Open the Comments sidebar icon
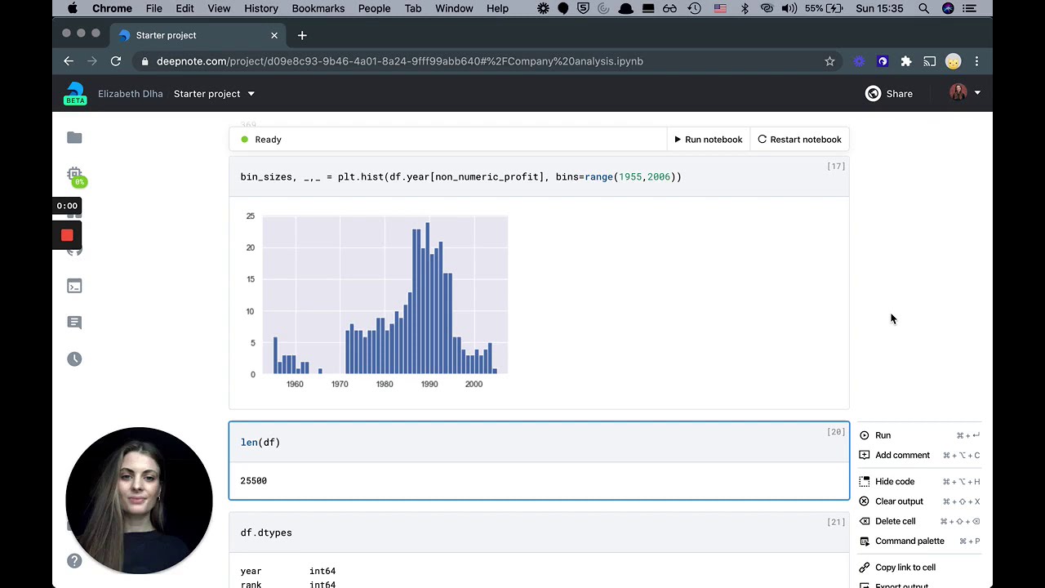Image resolution: width=1045 pixels, height=588 pixels. point(74,323)
